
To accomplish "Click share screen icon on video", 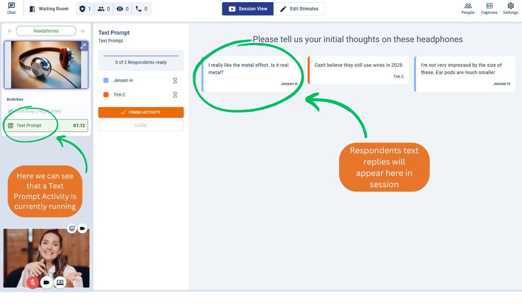I will click(60, 283).
